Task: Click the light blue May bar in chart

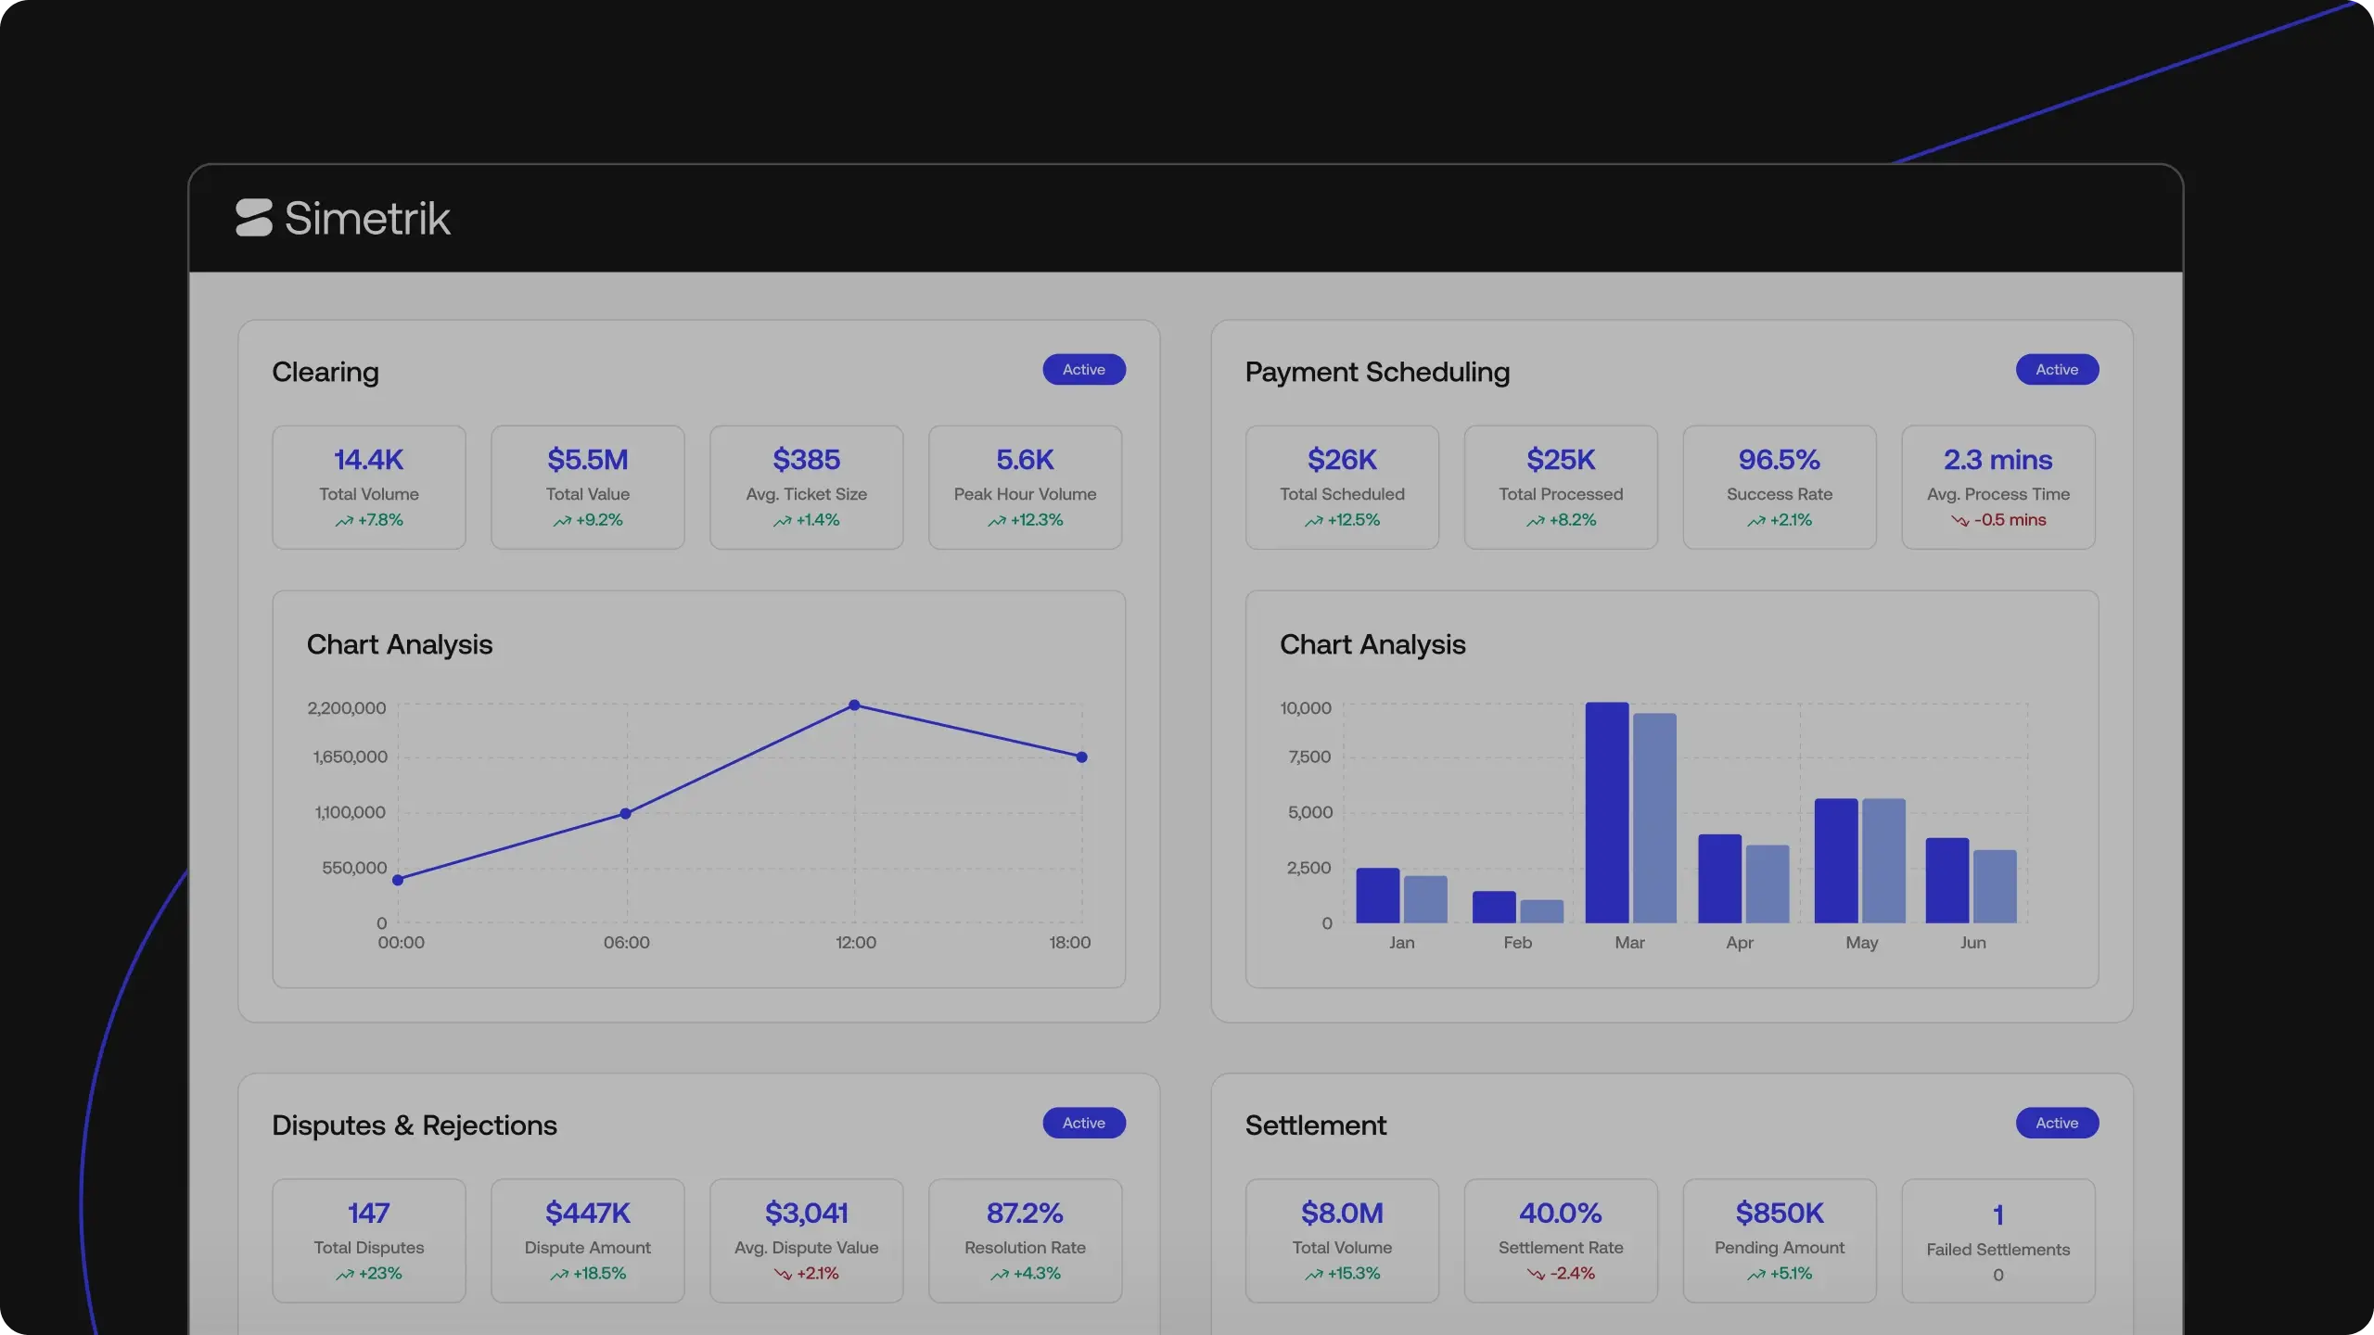Action: (x=1883, y=860)
